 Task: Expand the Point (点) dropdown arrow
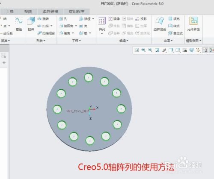click(x=9, y=26)
